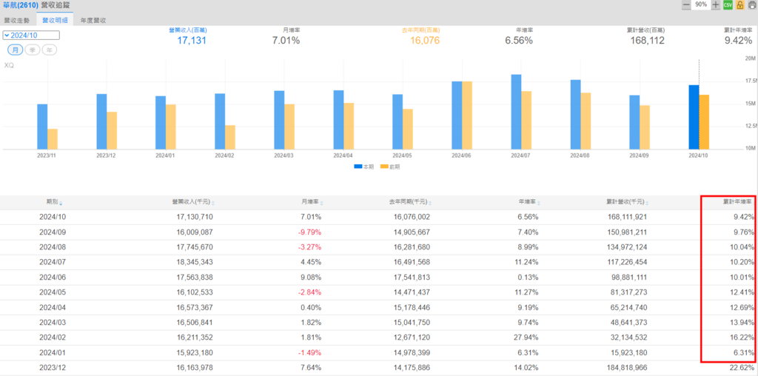Select the 年 (yearly) period toggle
This screenshot has width=758, height=376.
(50, 50)
